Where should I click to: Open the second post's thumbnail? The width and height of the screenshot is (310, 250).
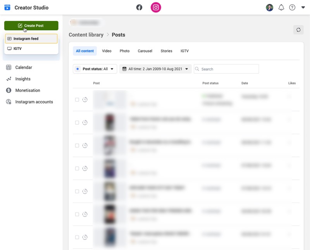[110, 122]
